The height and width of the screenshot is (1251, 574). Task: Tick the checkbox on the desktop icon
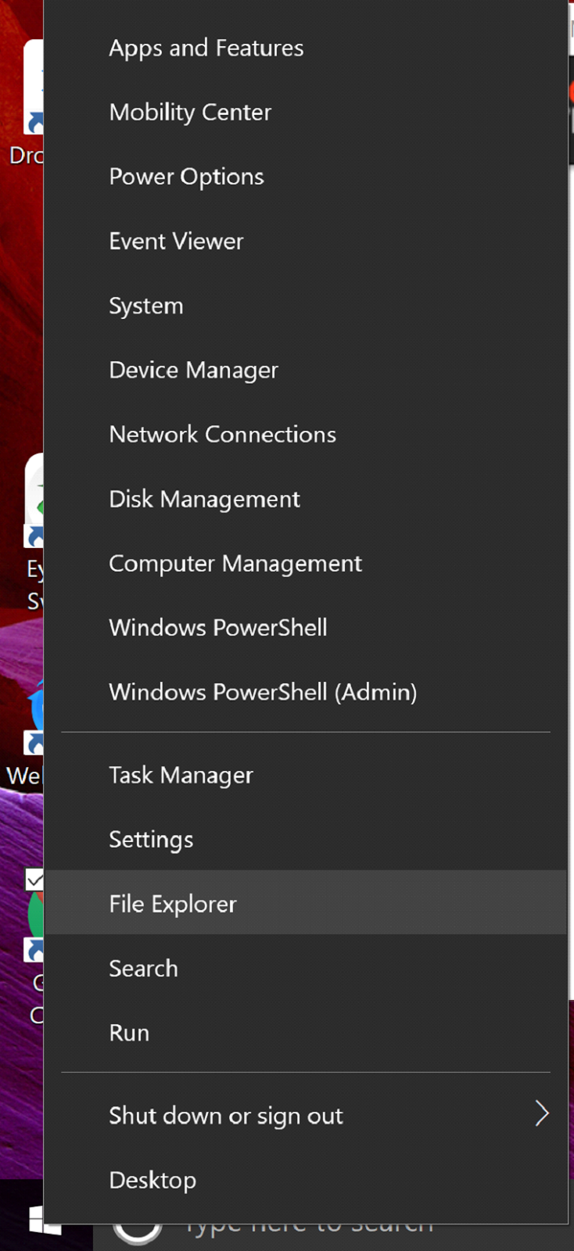pos(34,880)
